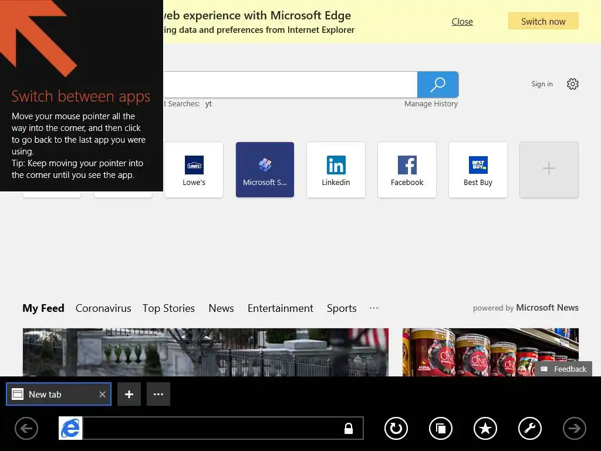601x451 pixels.
Task: Add a new tab with the plus button
Action: point(129,394)
